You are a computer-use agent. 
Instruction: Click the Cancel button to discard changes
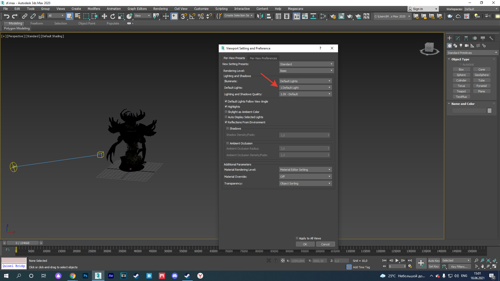coord(324,244)
